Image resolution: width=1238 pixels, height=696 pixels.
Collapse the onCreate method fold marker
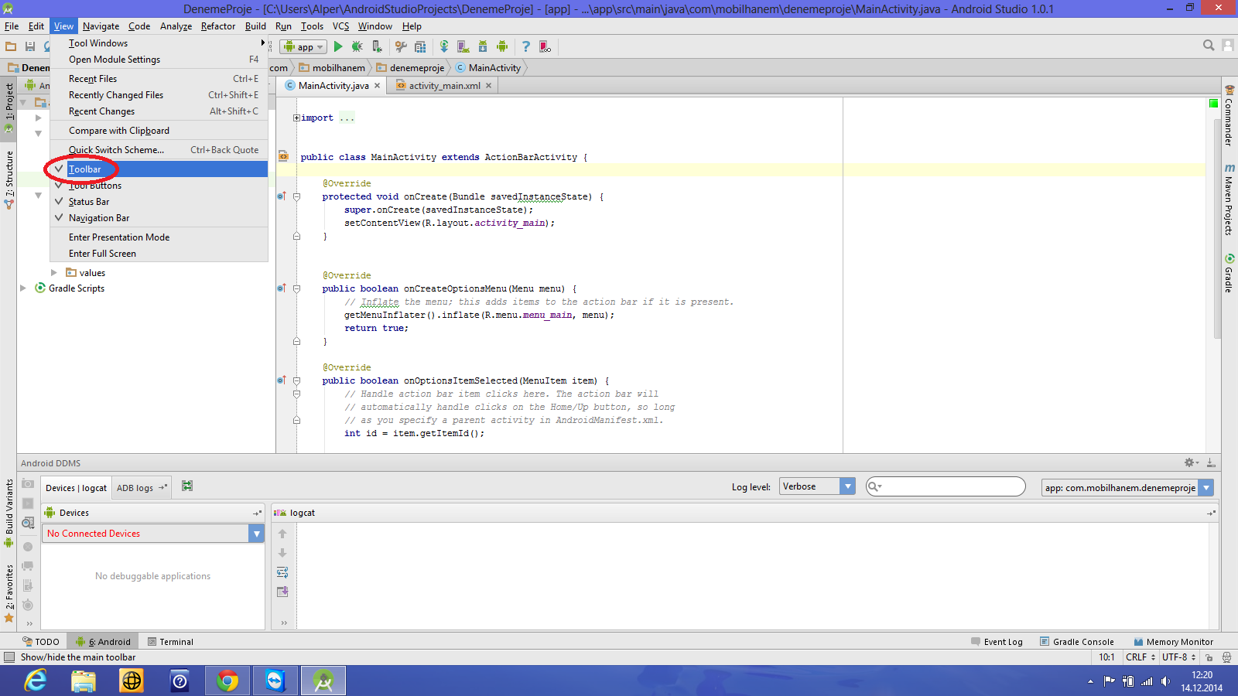click(x=296, y=196)
